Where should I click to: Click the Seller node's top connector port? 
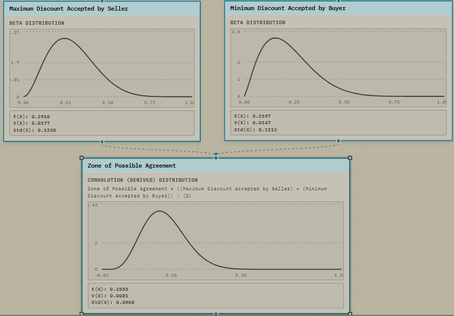coord(102,1)
